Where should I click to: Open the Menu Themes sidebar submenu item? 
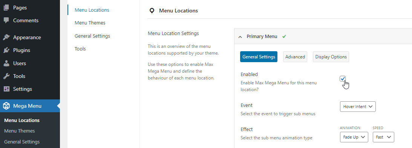pos(20,131)
